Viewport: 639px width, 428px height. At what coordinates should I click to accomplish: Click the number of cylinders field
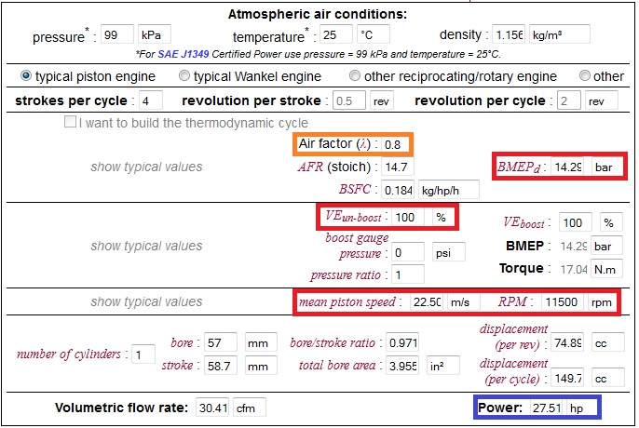click(x=143, y=354)
